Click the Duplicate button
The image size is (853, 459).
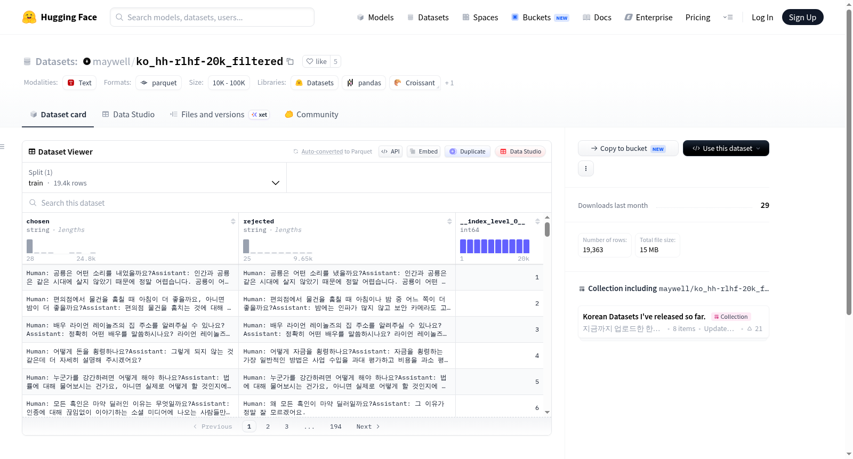pyautogui.click(x=468, y=151)
